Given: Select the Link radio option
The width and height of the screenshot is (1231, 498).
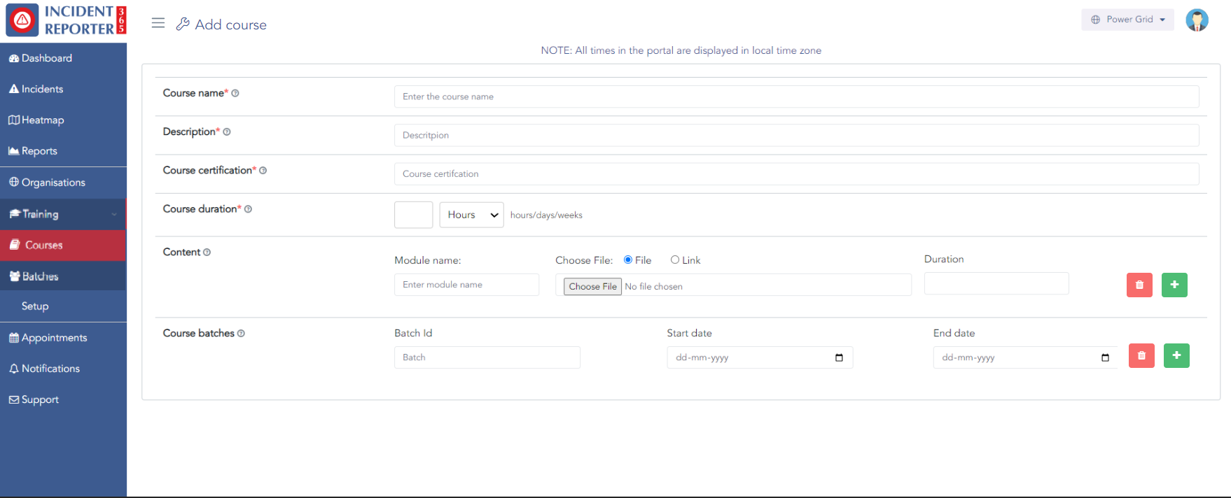Looking at the screenshot, I should pos(675,260).
